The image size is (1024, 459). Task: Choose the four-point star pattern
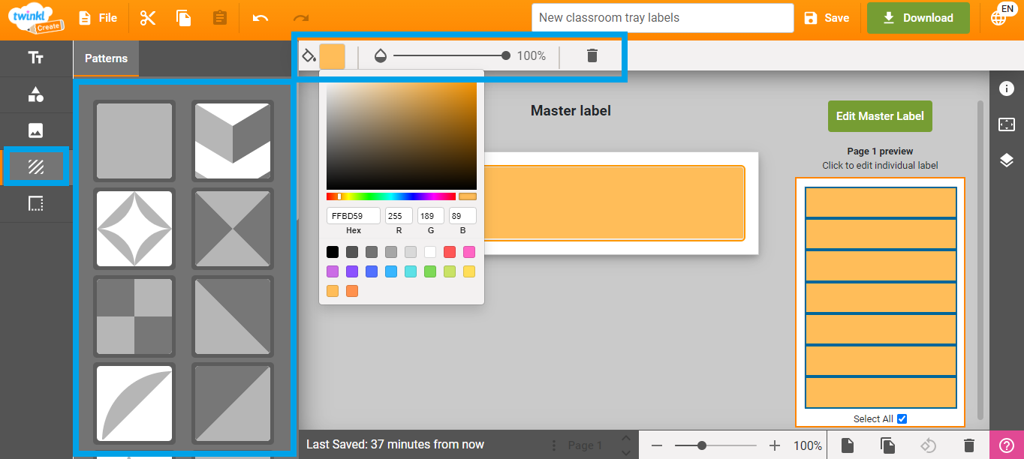[x=134, y=229]
